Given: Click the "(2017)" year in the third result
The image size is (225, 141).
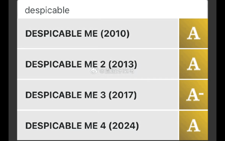Looking at the screenshot, I should (122, 95).
